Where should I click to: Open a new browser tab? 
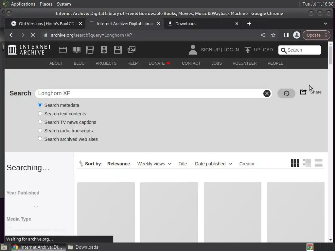249,24
